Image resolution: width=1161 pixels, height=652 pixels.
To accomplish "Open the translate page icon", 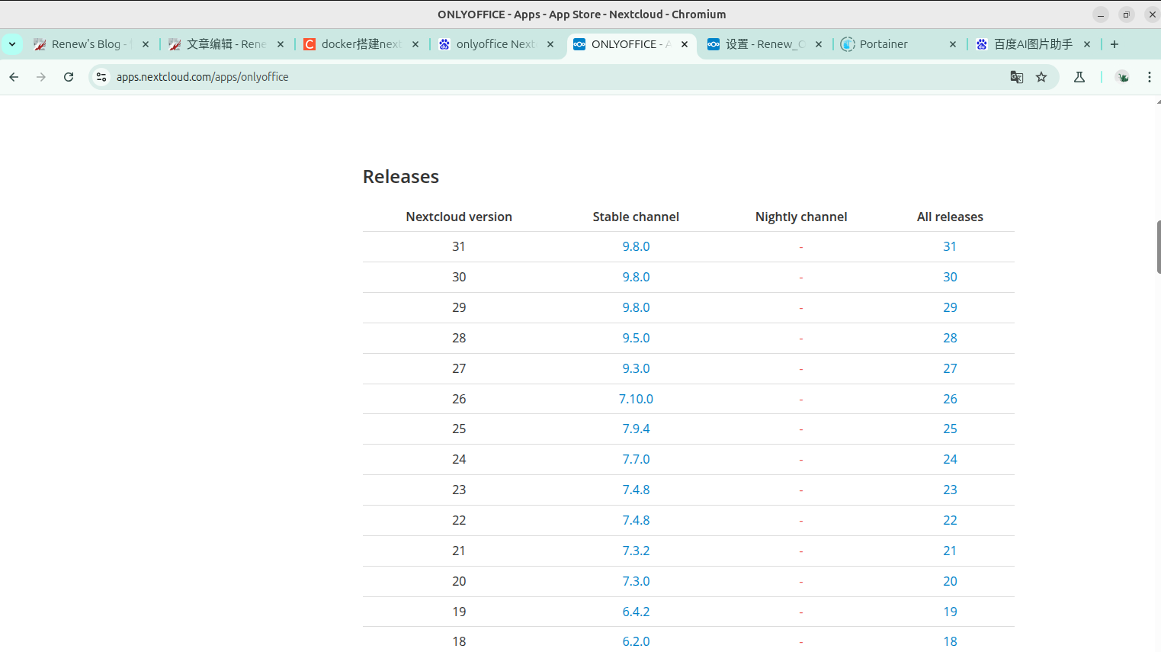I will [1016, 77].
